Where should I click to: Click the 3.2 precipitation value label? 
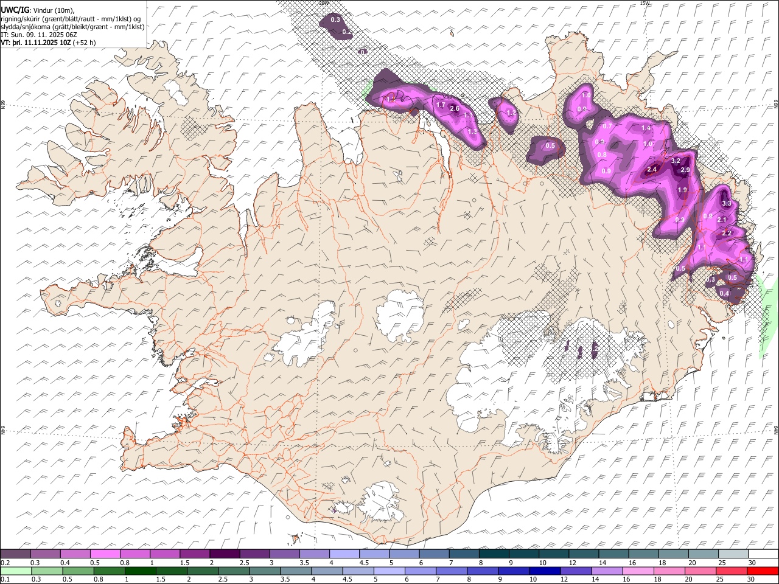coord(675,161)
